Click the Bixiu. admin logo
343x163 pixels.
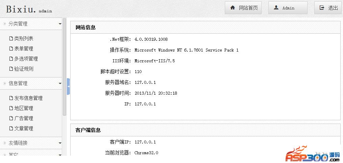(x=29, y=9)
